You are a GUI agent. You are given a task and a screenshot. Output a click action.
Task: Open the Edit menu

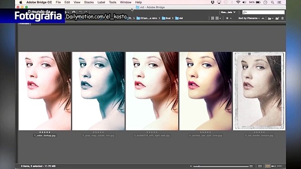(x=67, y=2)
